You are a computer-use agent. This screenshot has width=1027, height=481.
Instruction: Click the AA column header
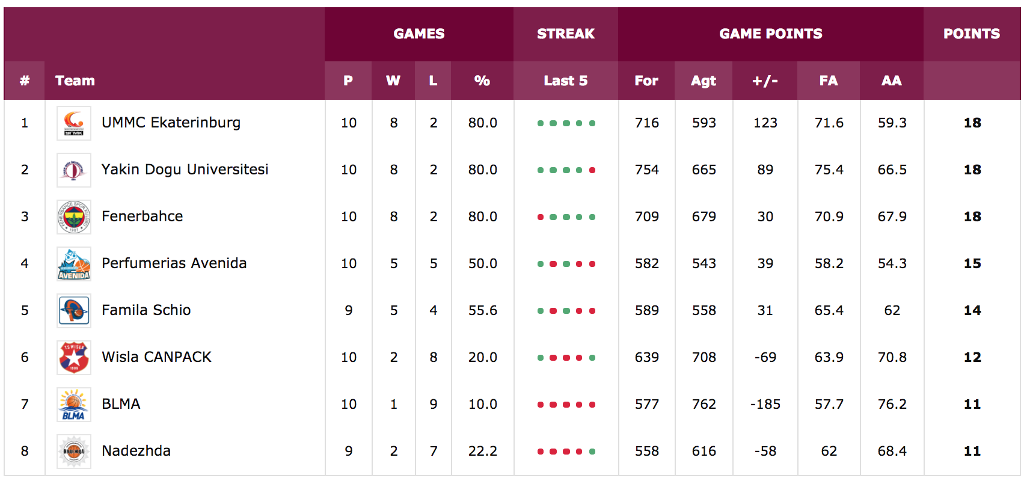click(892, 81)
